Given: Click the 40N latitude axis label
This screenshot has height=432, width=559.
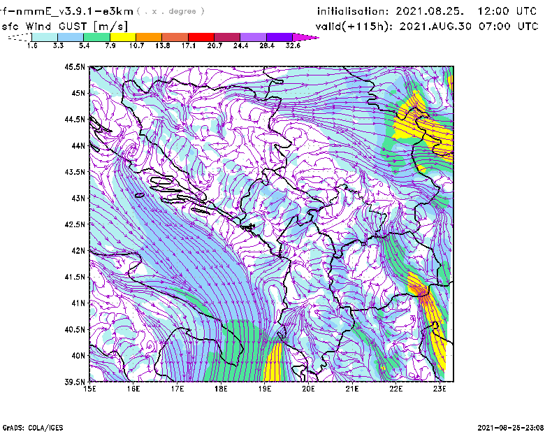Looking at the screenshot, I should click(x=78, y=356).
